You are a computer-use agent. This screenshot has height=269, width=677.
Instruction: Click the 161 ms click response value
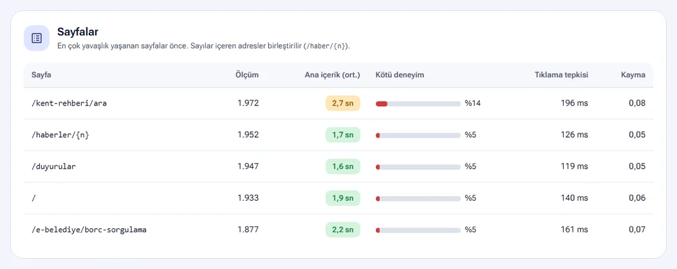[575, 230]
